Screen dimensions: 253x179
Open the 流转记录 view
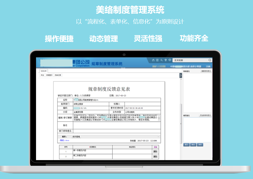pos(58,75)
